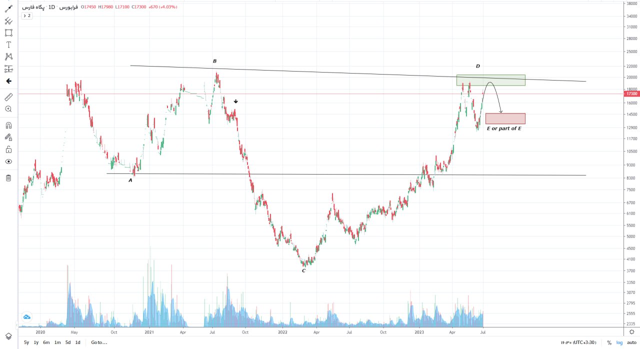Open the timezone UTC+3:30 menu
Viewport: 640px width, 349px height.
tap(578, 342)
